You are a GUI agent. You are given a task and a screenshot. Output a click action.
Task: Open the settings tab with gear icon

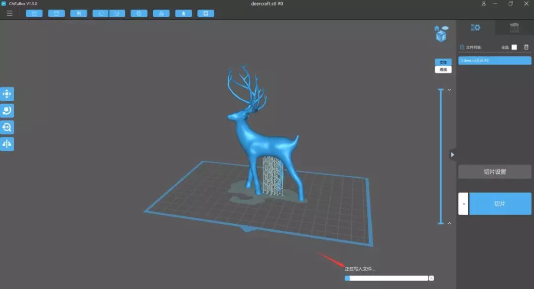pos(476,28)
